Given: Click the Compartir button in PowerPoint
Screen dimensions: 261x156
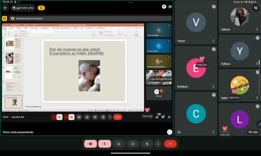Looking at the screenshot, I should 126,28.
